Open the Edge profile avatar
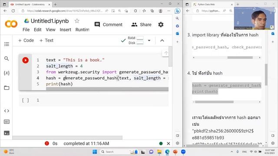 point(161,11)
